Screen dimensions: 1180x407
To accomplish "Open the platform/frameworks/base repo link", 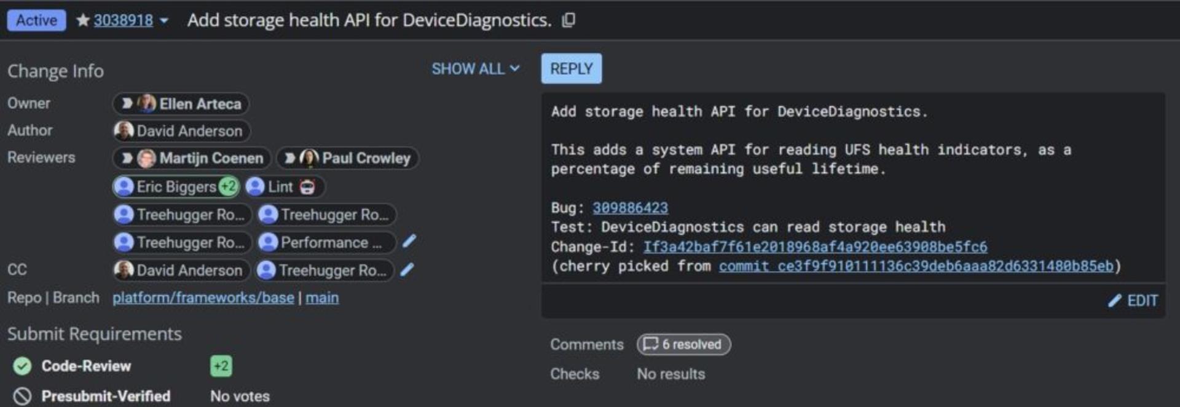I will (x=203, y=298).
